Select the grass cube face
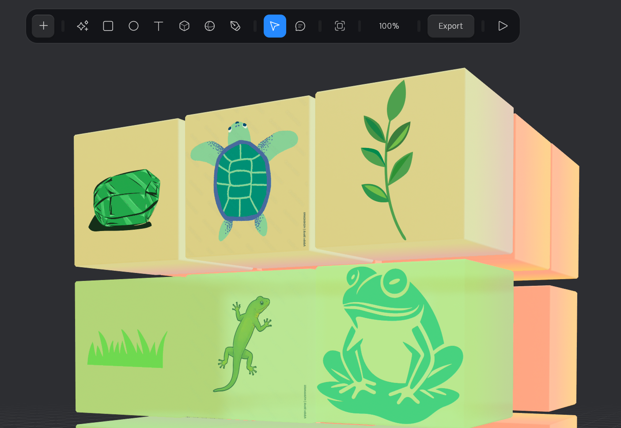621x428 pixels. [x=127, y=349]
